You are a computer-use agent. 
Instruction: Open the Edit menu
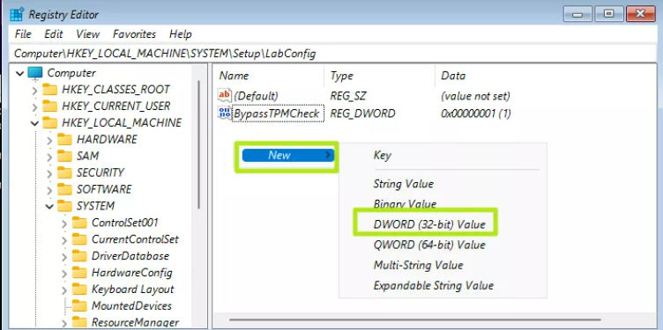[54, 34]
